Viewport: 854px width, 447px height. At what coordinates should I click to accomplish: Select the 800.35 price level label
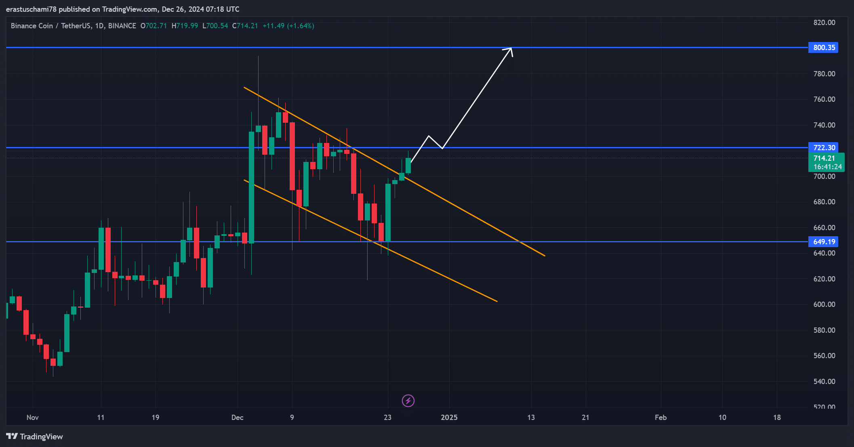[x=823, y=48]
